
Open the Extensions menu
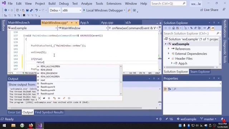tap(114, 4)
